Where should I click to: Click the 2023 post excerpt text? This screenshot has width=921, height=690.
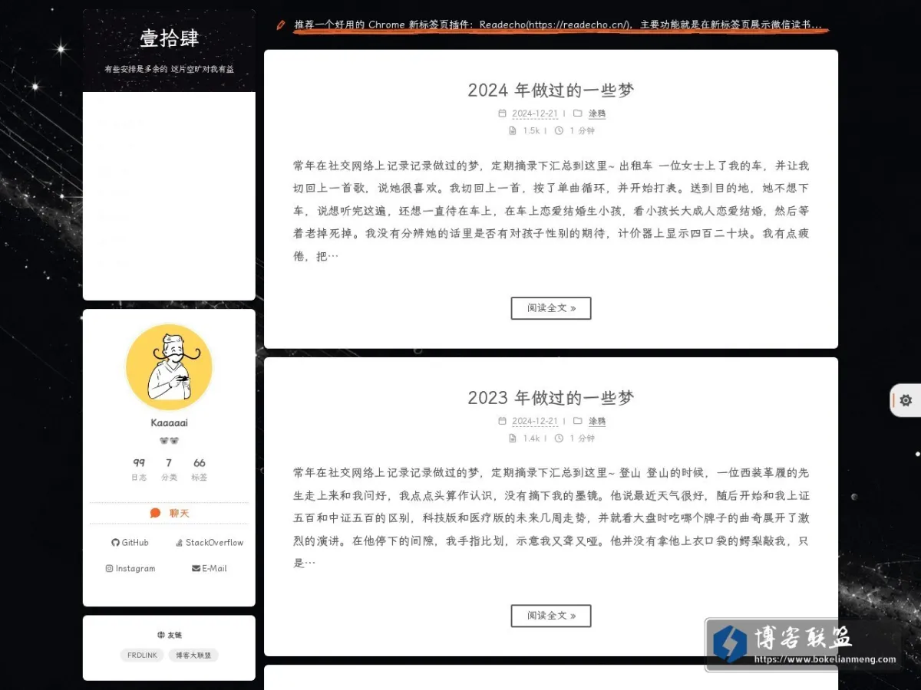(x=551, y=518)
